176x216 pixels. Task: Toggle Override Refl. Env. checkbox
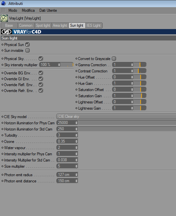(x=41, y=85)
